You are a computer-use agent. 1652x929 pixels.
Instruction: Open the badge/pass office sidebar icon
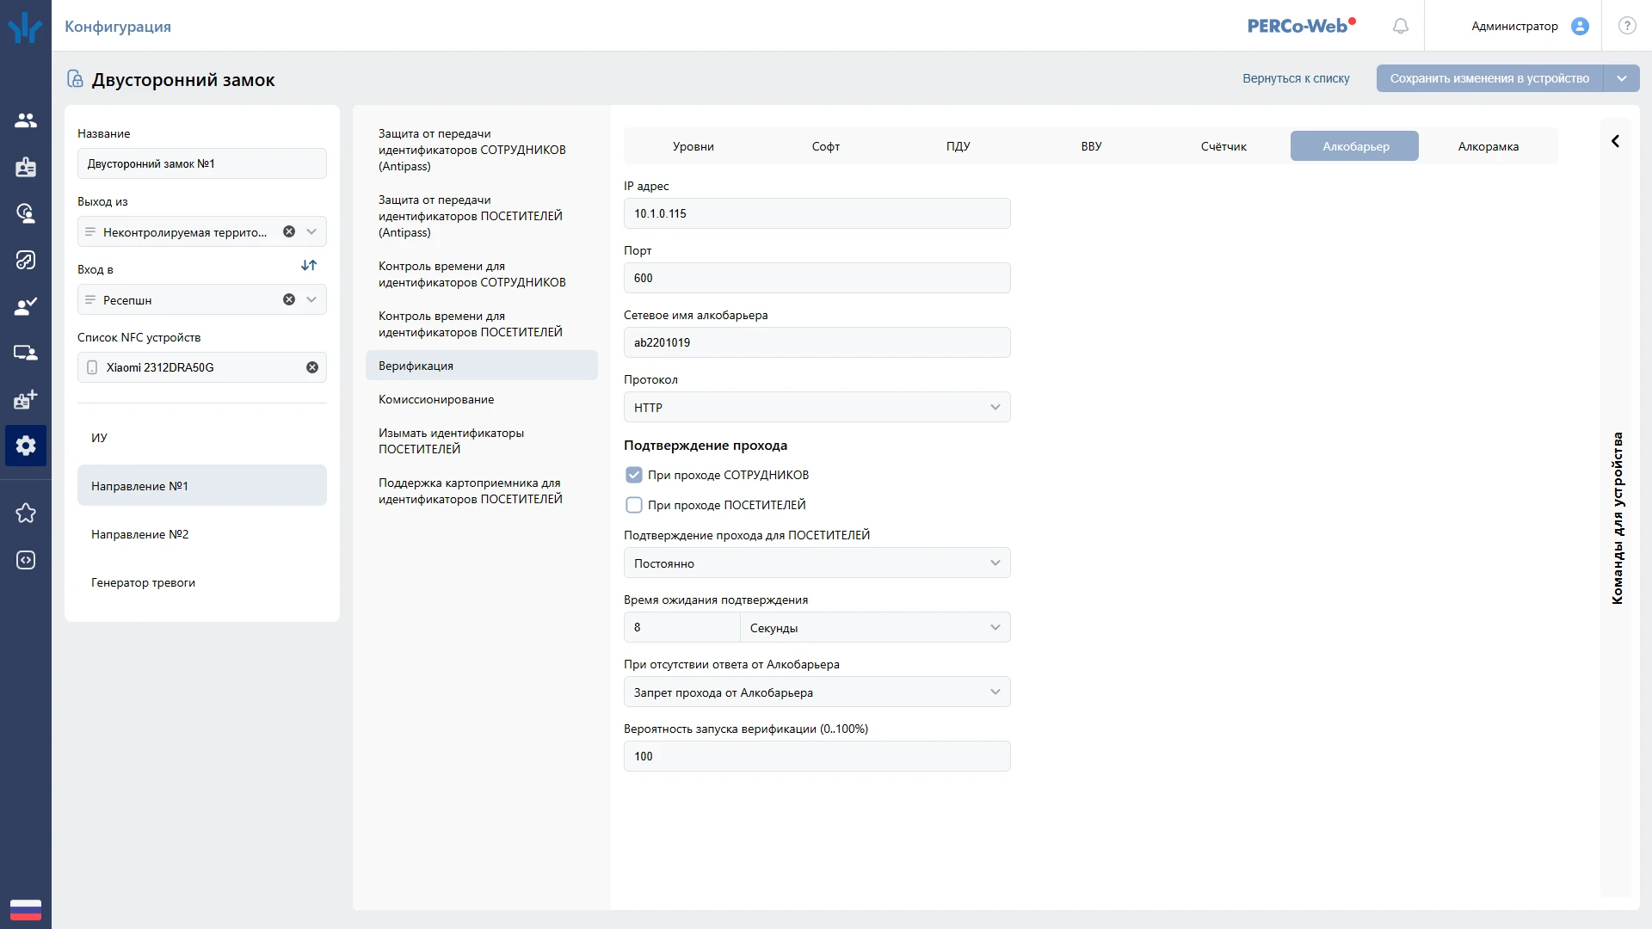point(26,167)
